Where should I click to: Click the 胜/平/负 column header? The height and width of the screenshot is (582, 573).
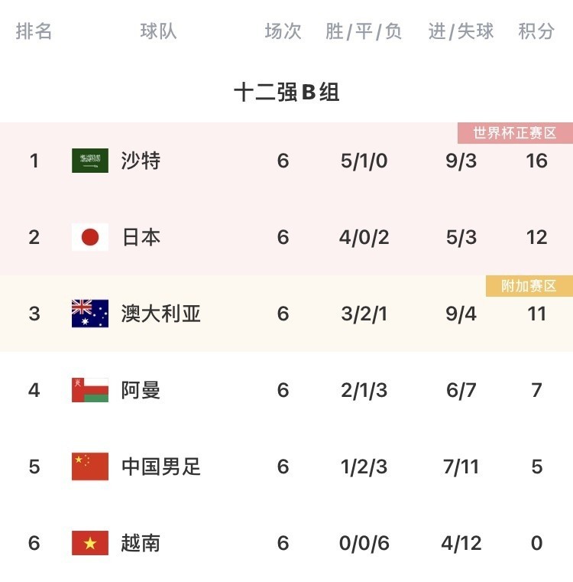364,31
